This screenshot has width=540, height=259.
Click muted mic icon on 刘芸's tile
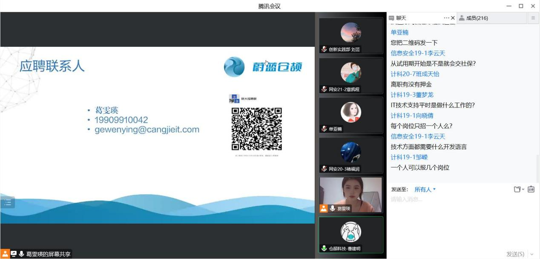click(324, 49)
